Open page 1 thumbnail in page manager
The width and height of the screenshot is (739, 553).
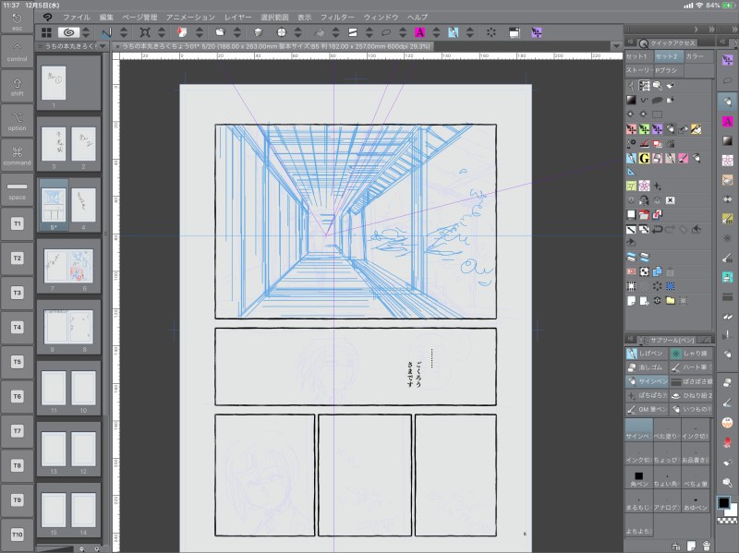(x=54, y=82)
